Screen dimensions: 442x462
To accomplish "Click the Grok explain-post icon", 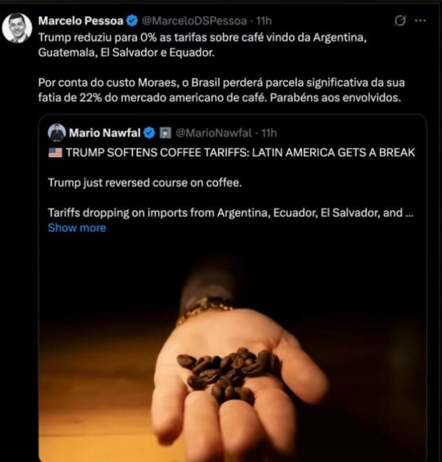I will point(400,21).
